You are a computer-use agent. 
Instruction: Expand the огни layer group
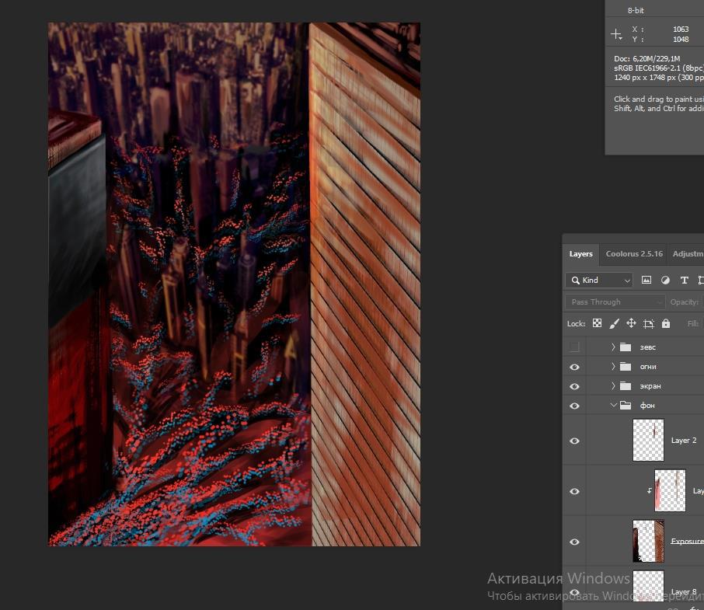(x=613, y=367)
